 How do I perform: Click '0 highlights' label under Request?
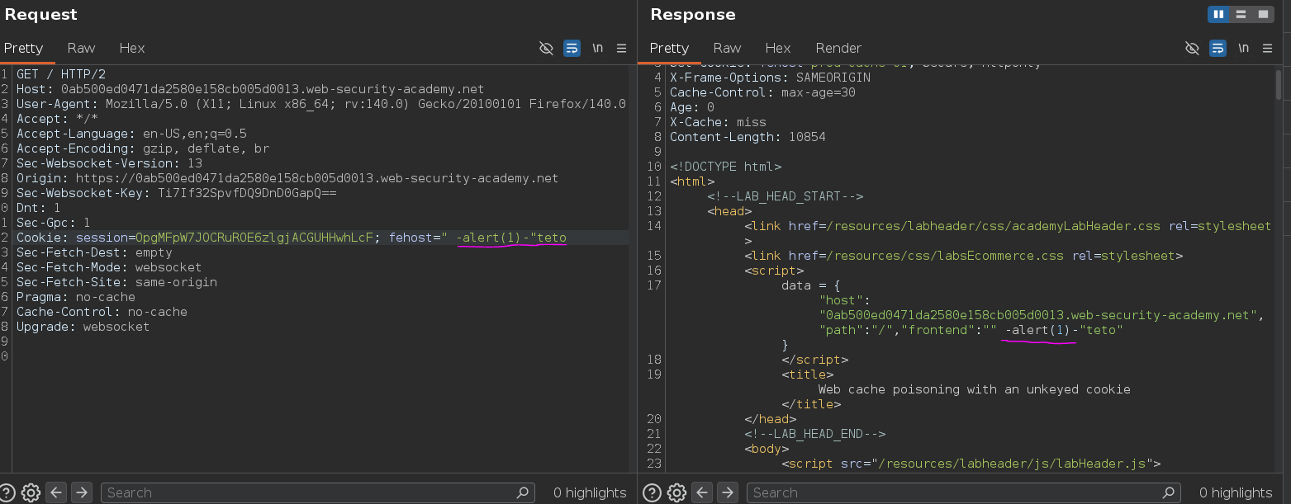click(x=590, y=492)
